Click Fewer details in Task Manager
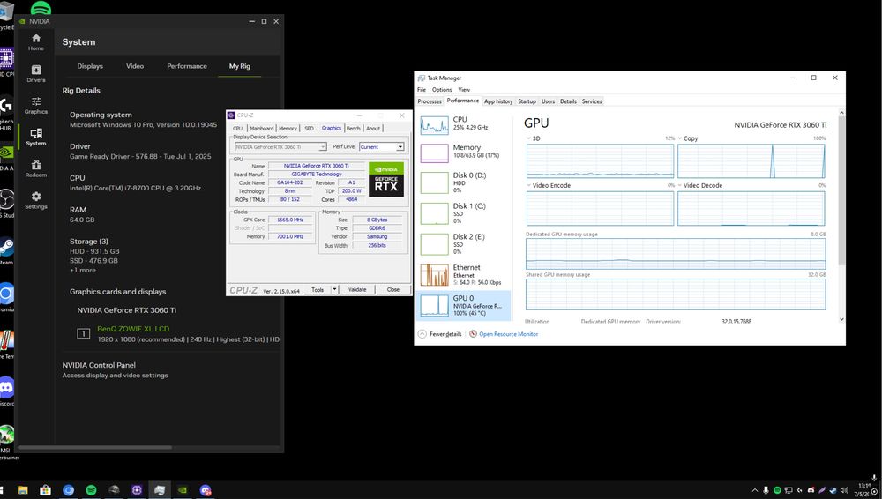This screenshot has width=882, height=499. [x=445, y=334]
